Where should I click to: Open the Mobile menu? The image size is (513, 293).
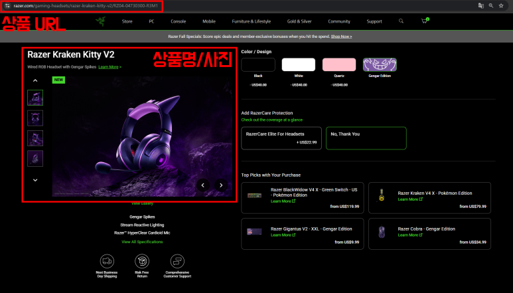[209, 21]
